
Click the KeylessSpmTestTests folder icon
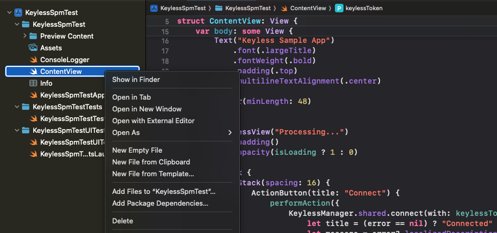pos(26,107)
